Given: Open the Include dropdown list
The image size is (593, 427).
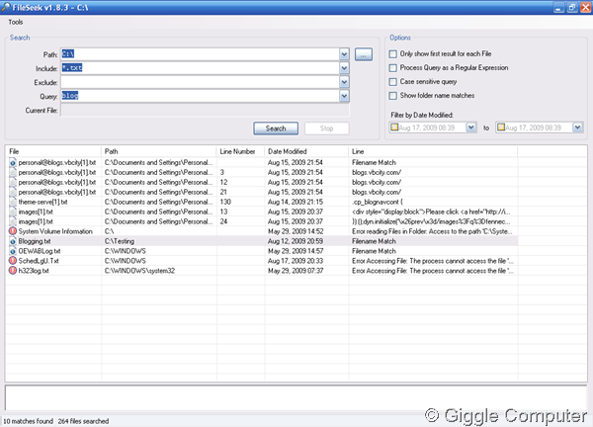Looking at the screenshot, I should [x=344, y=68].
